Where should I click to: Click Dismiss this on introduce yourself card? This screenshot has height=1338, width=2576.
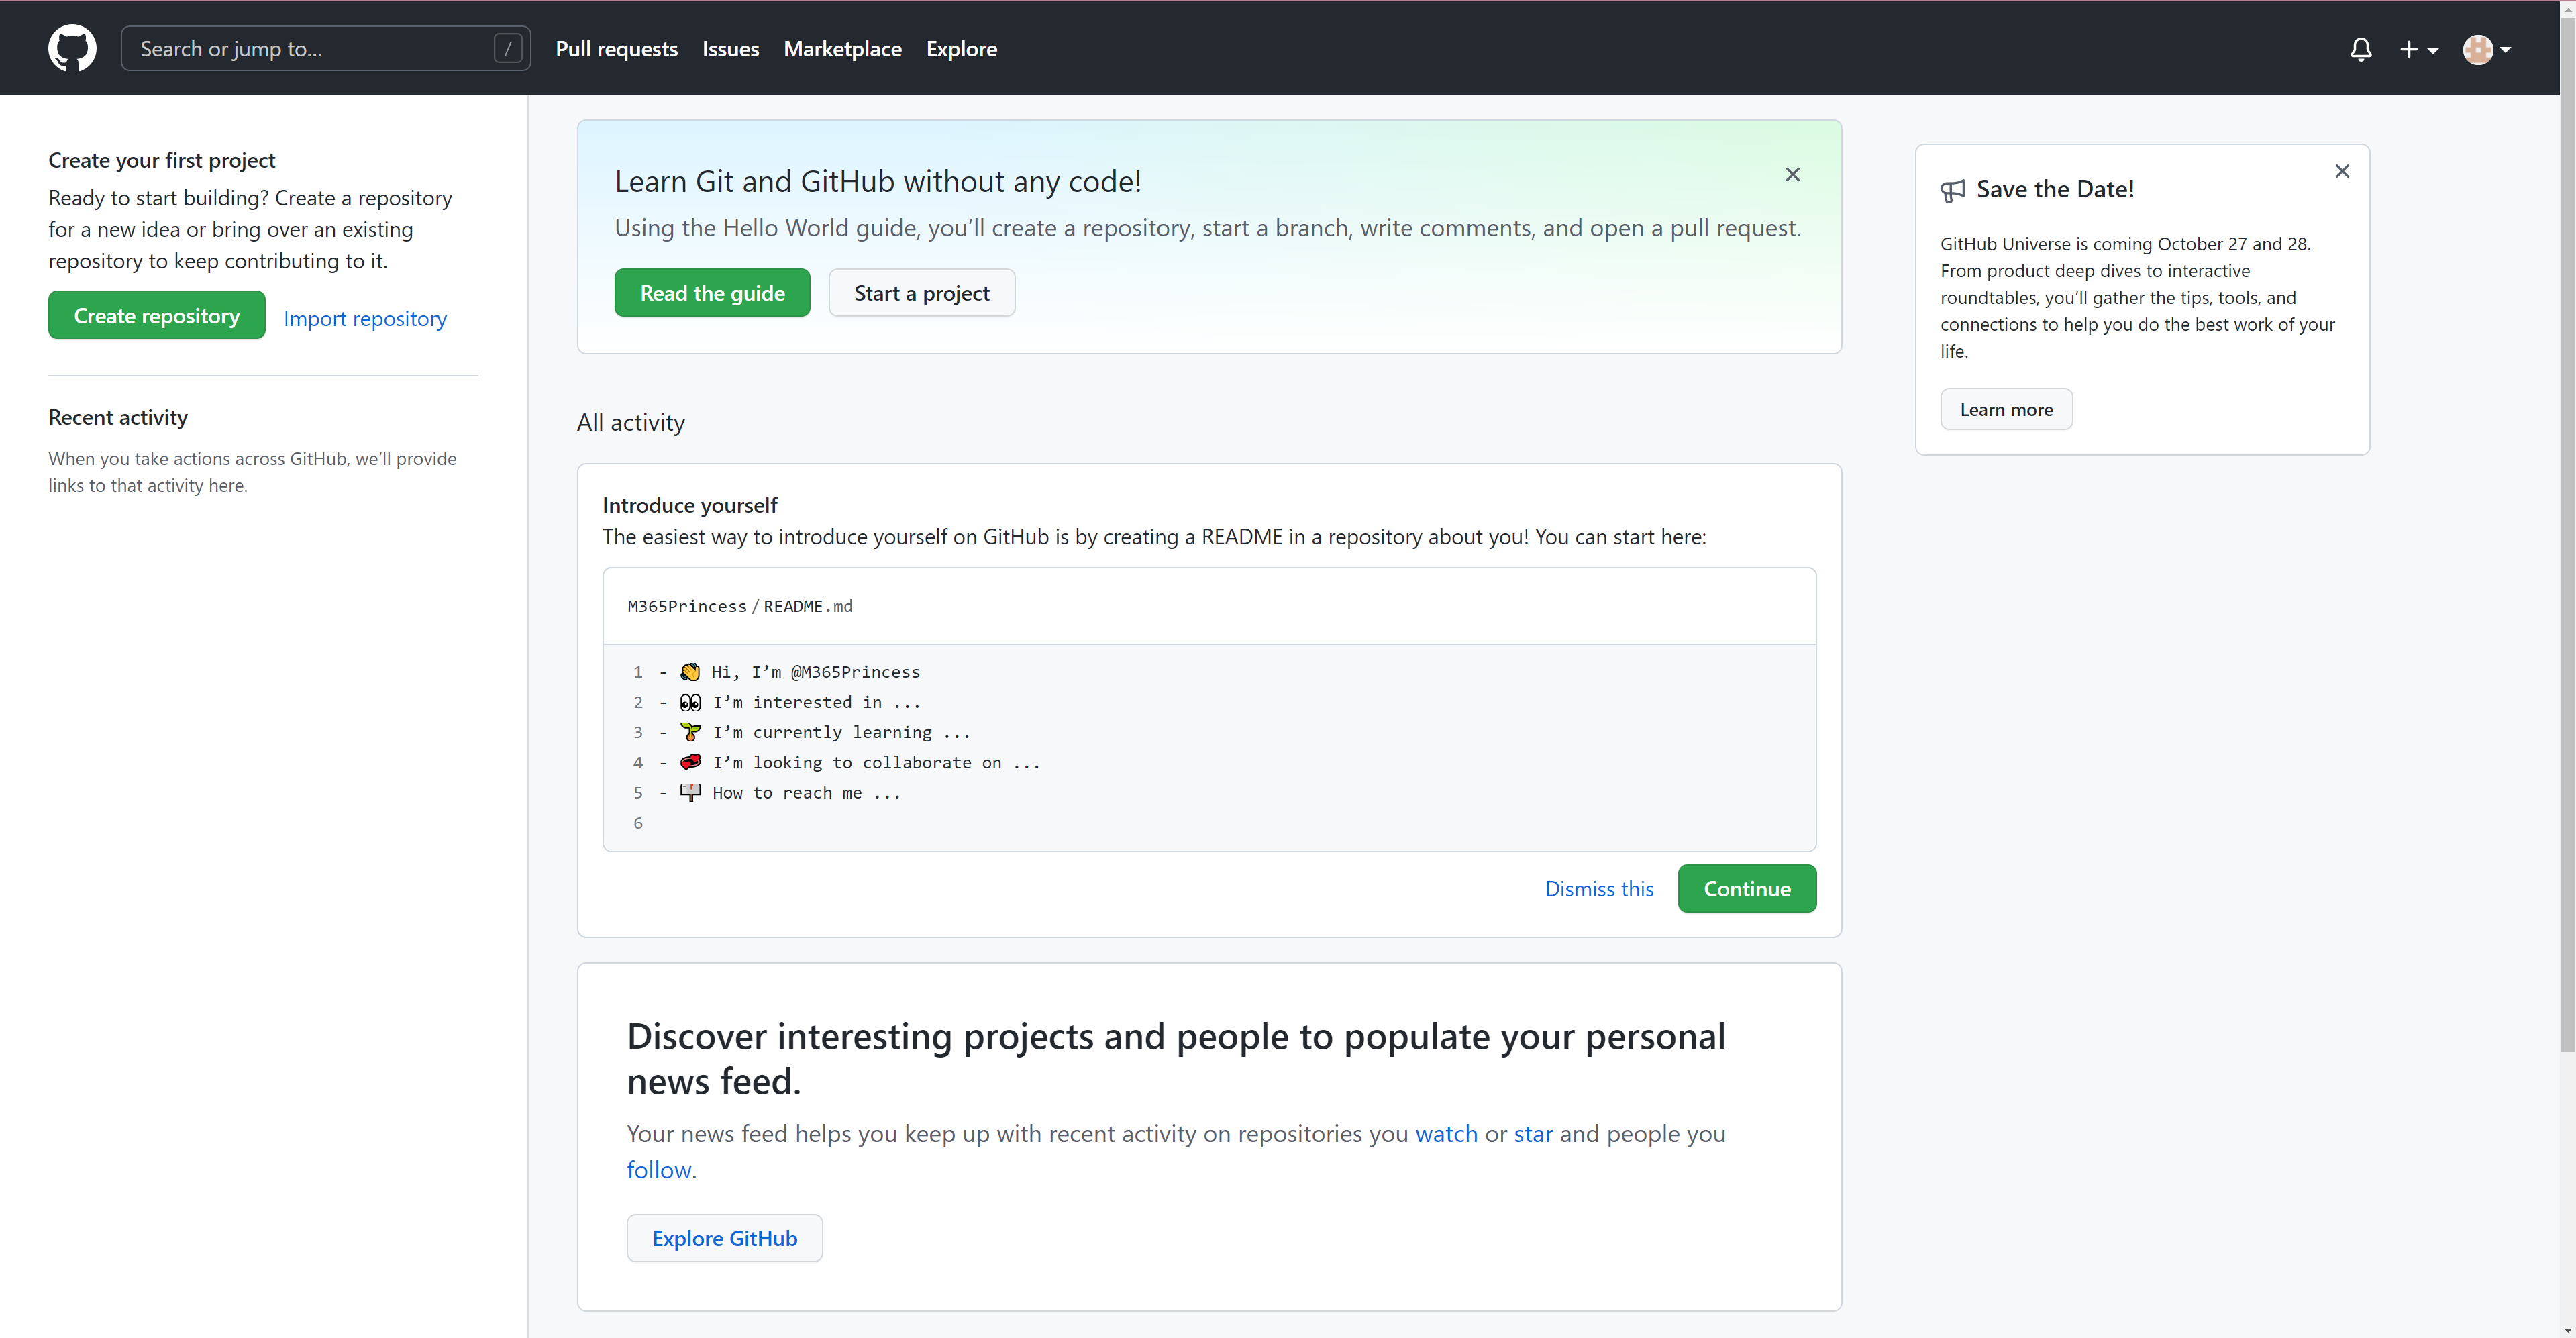click(x=1600, y=888)
